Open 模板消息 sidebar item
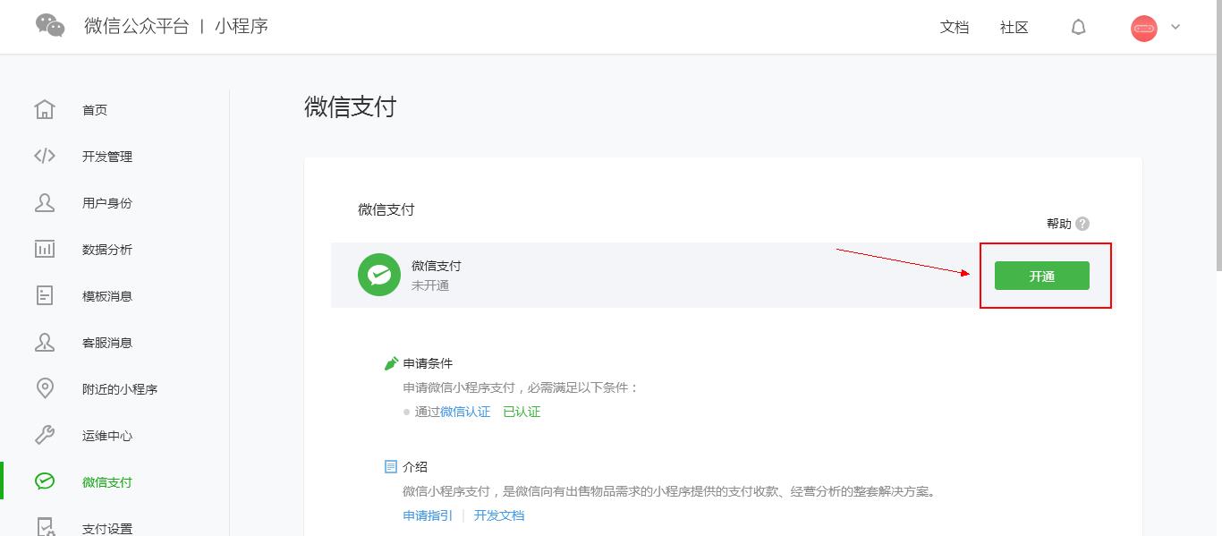Viewport: 1222px width, 536px height. (x=107, y=296)
